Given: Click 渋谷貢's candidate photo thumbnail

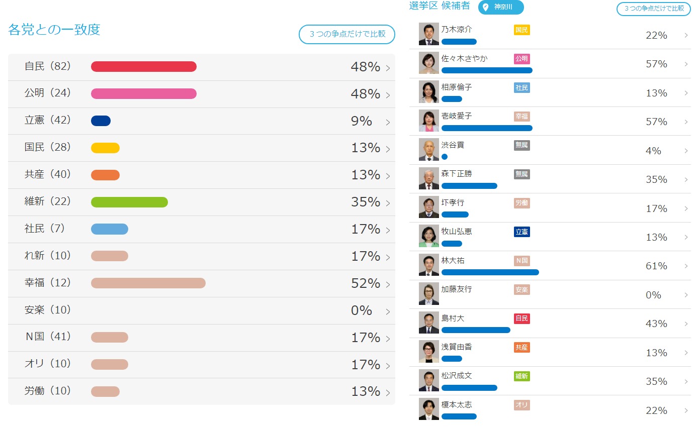Looking at the screenshot, I should [428, 150].
